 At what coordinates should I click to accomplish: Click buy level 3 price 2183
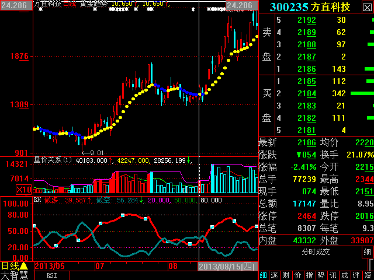point(307,106)
